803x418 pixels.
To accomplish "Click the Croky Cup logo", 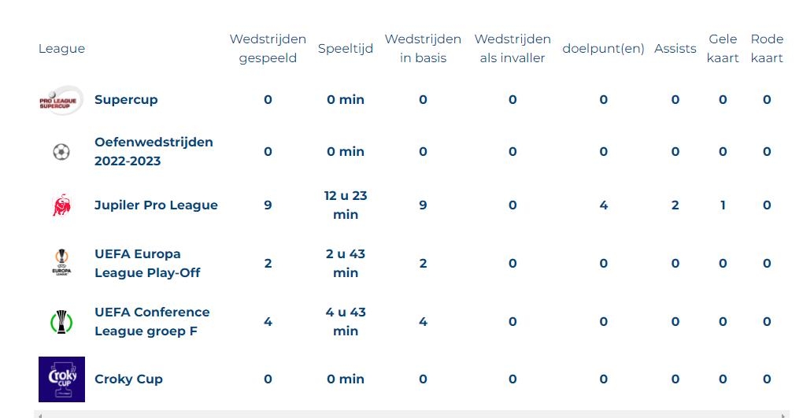I will pyautogui.click(x=61, y=379).
